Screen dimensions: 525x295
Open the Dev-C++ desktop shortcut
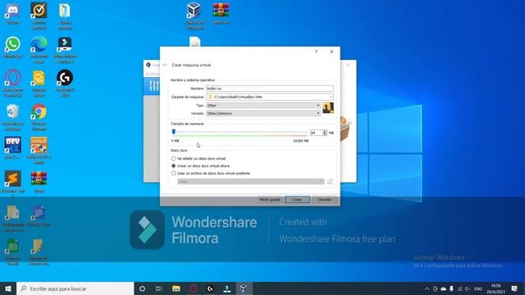point(13,147)
